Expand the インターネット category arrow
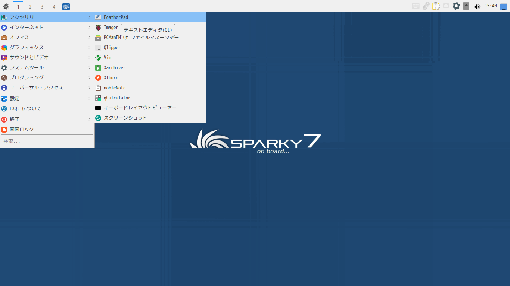The height and width of the screenshot is (286, 510). [90, 27]
